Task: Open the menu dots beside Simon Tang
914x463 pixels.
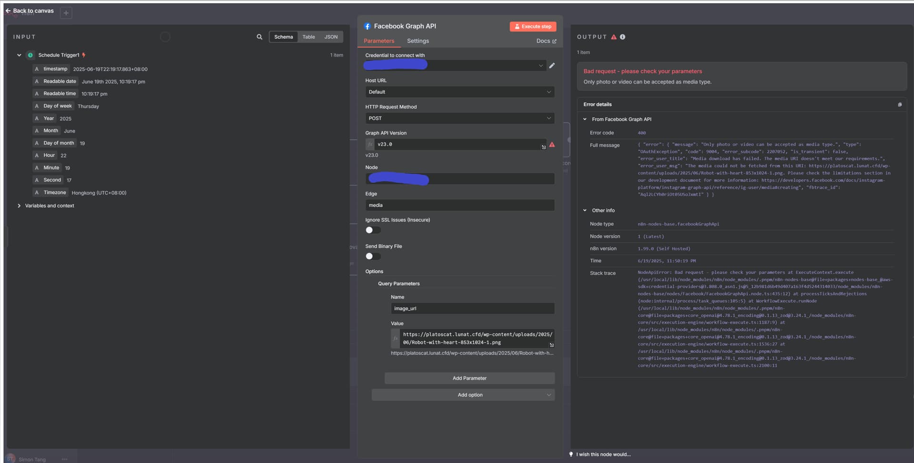Action: (x=65, y=459)
